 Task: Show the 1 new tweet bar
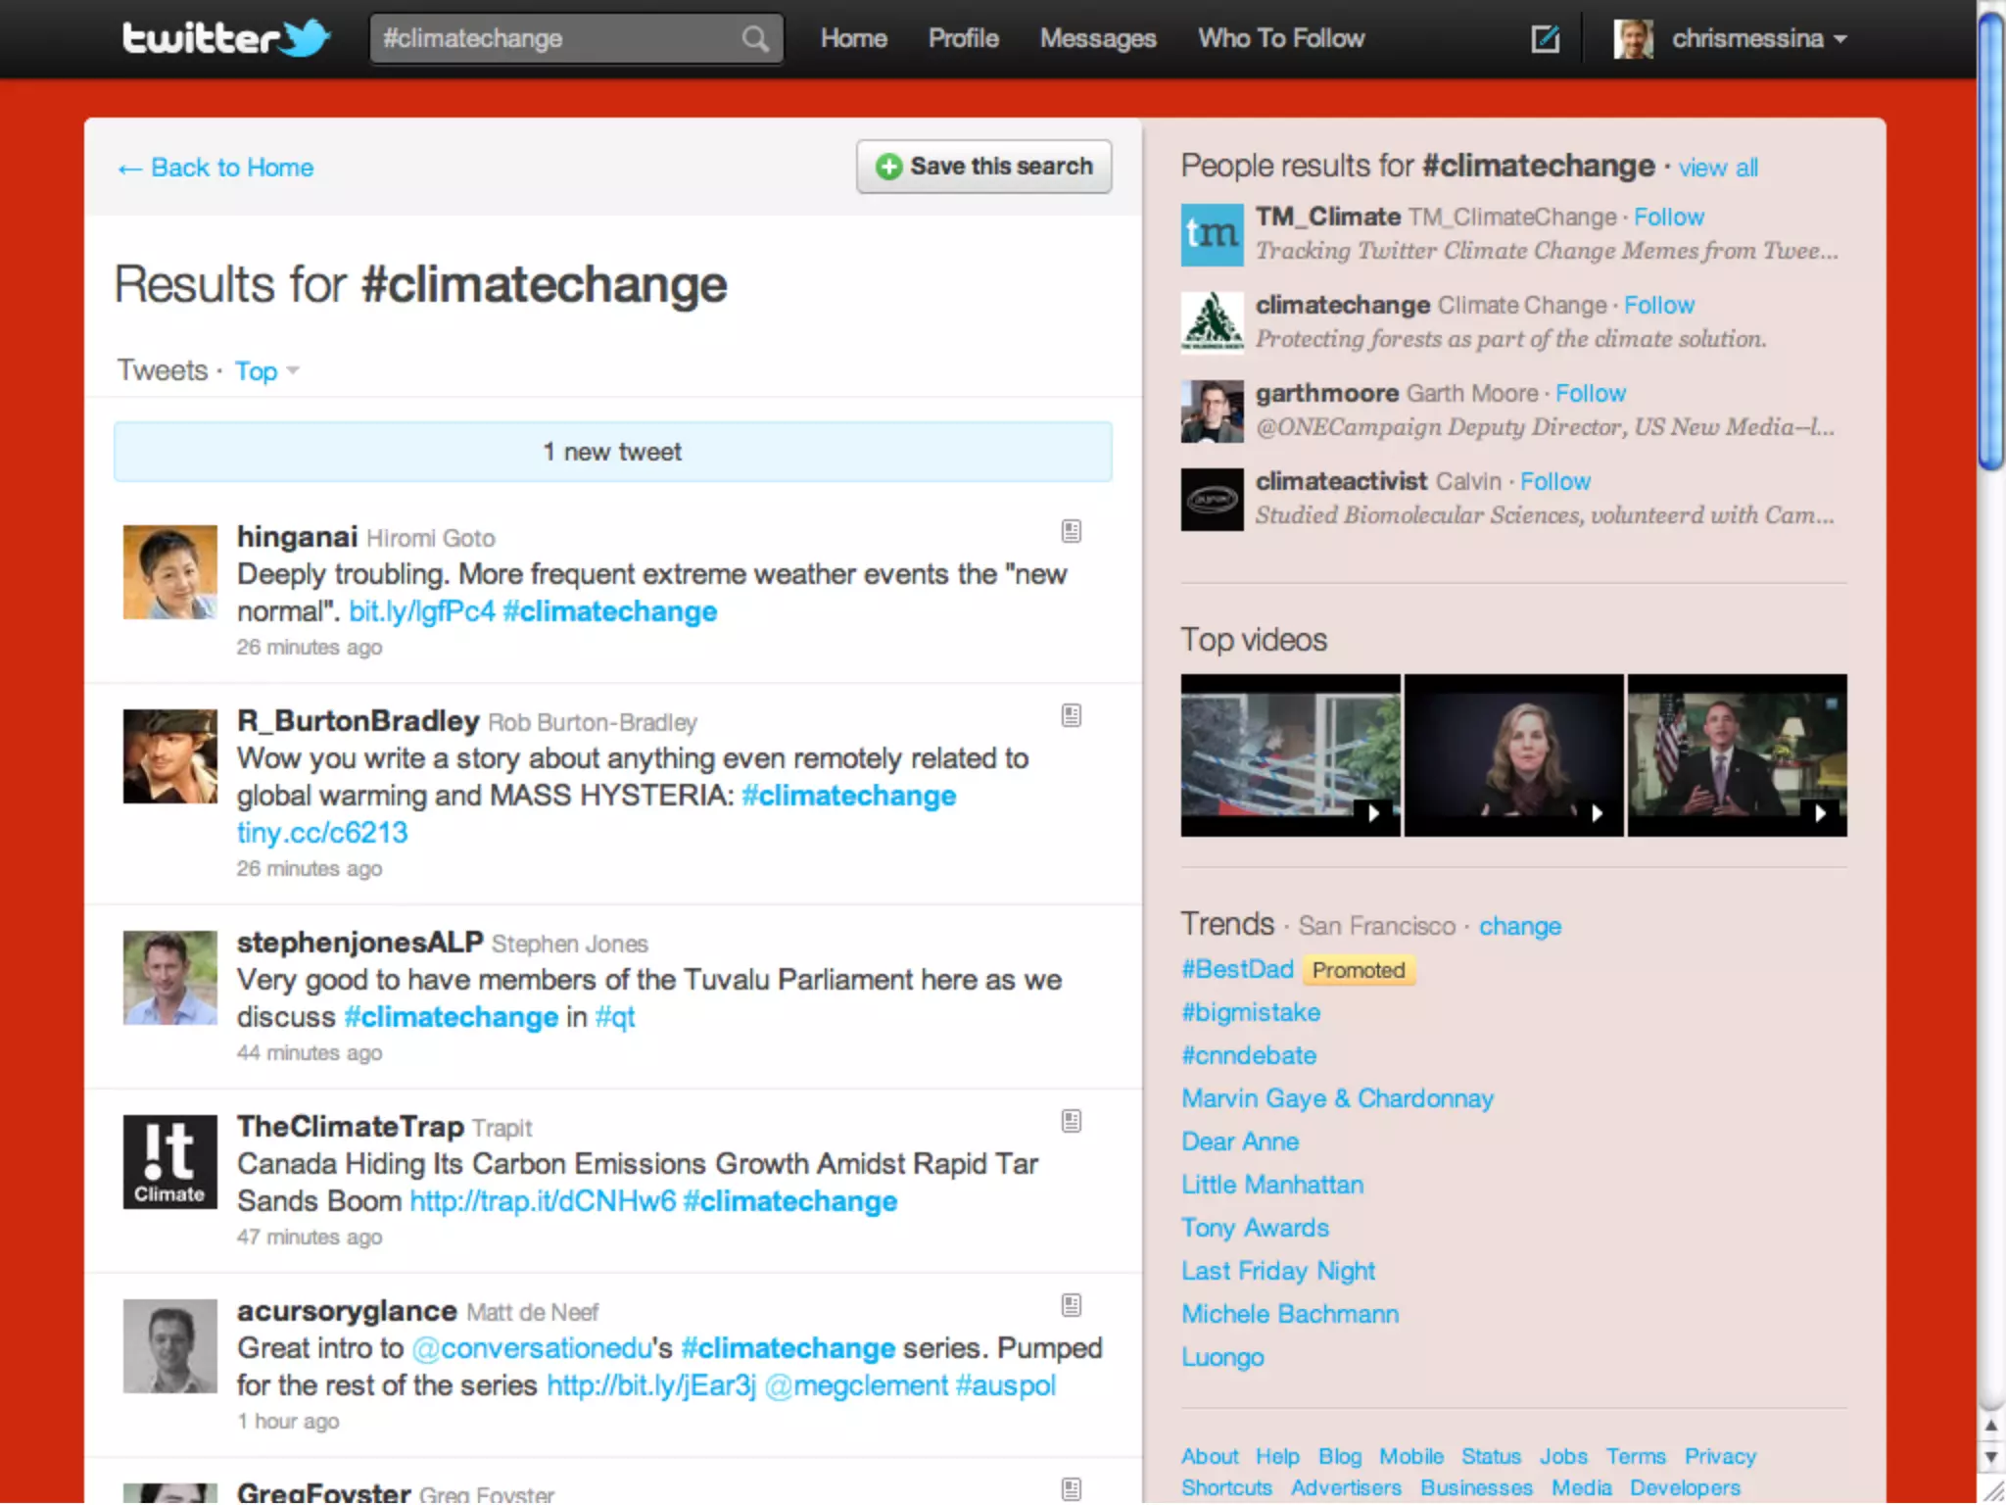(613, 452)
